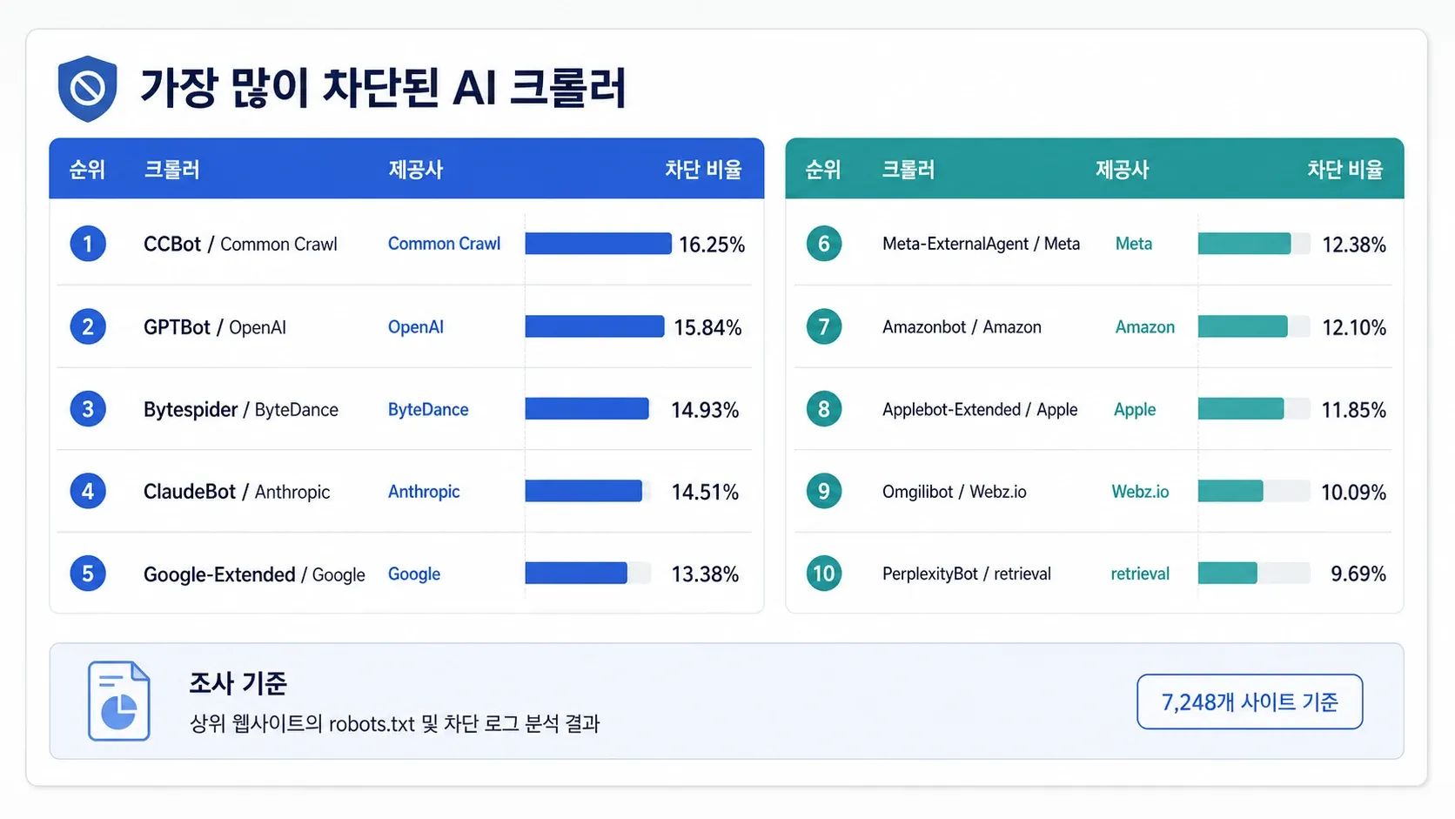Click the "ClaudeBot / Anthropic" crawler name
1455x819 pixels.
(x=237, y=492)
